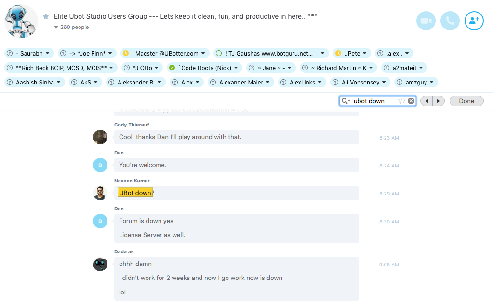
Task: Click the unknown status icon of Saurabh
Action: click(x=10, y=53)
